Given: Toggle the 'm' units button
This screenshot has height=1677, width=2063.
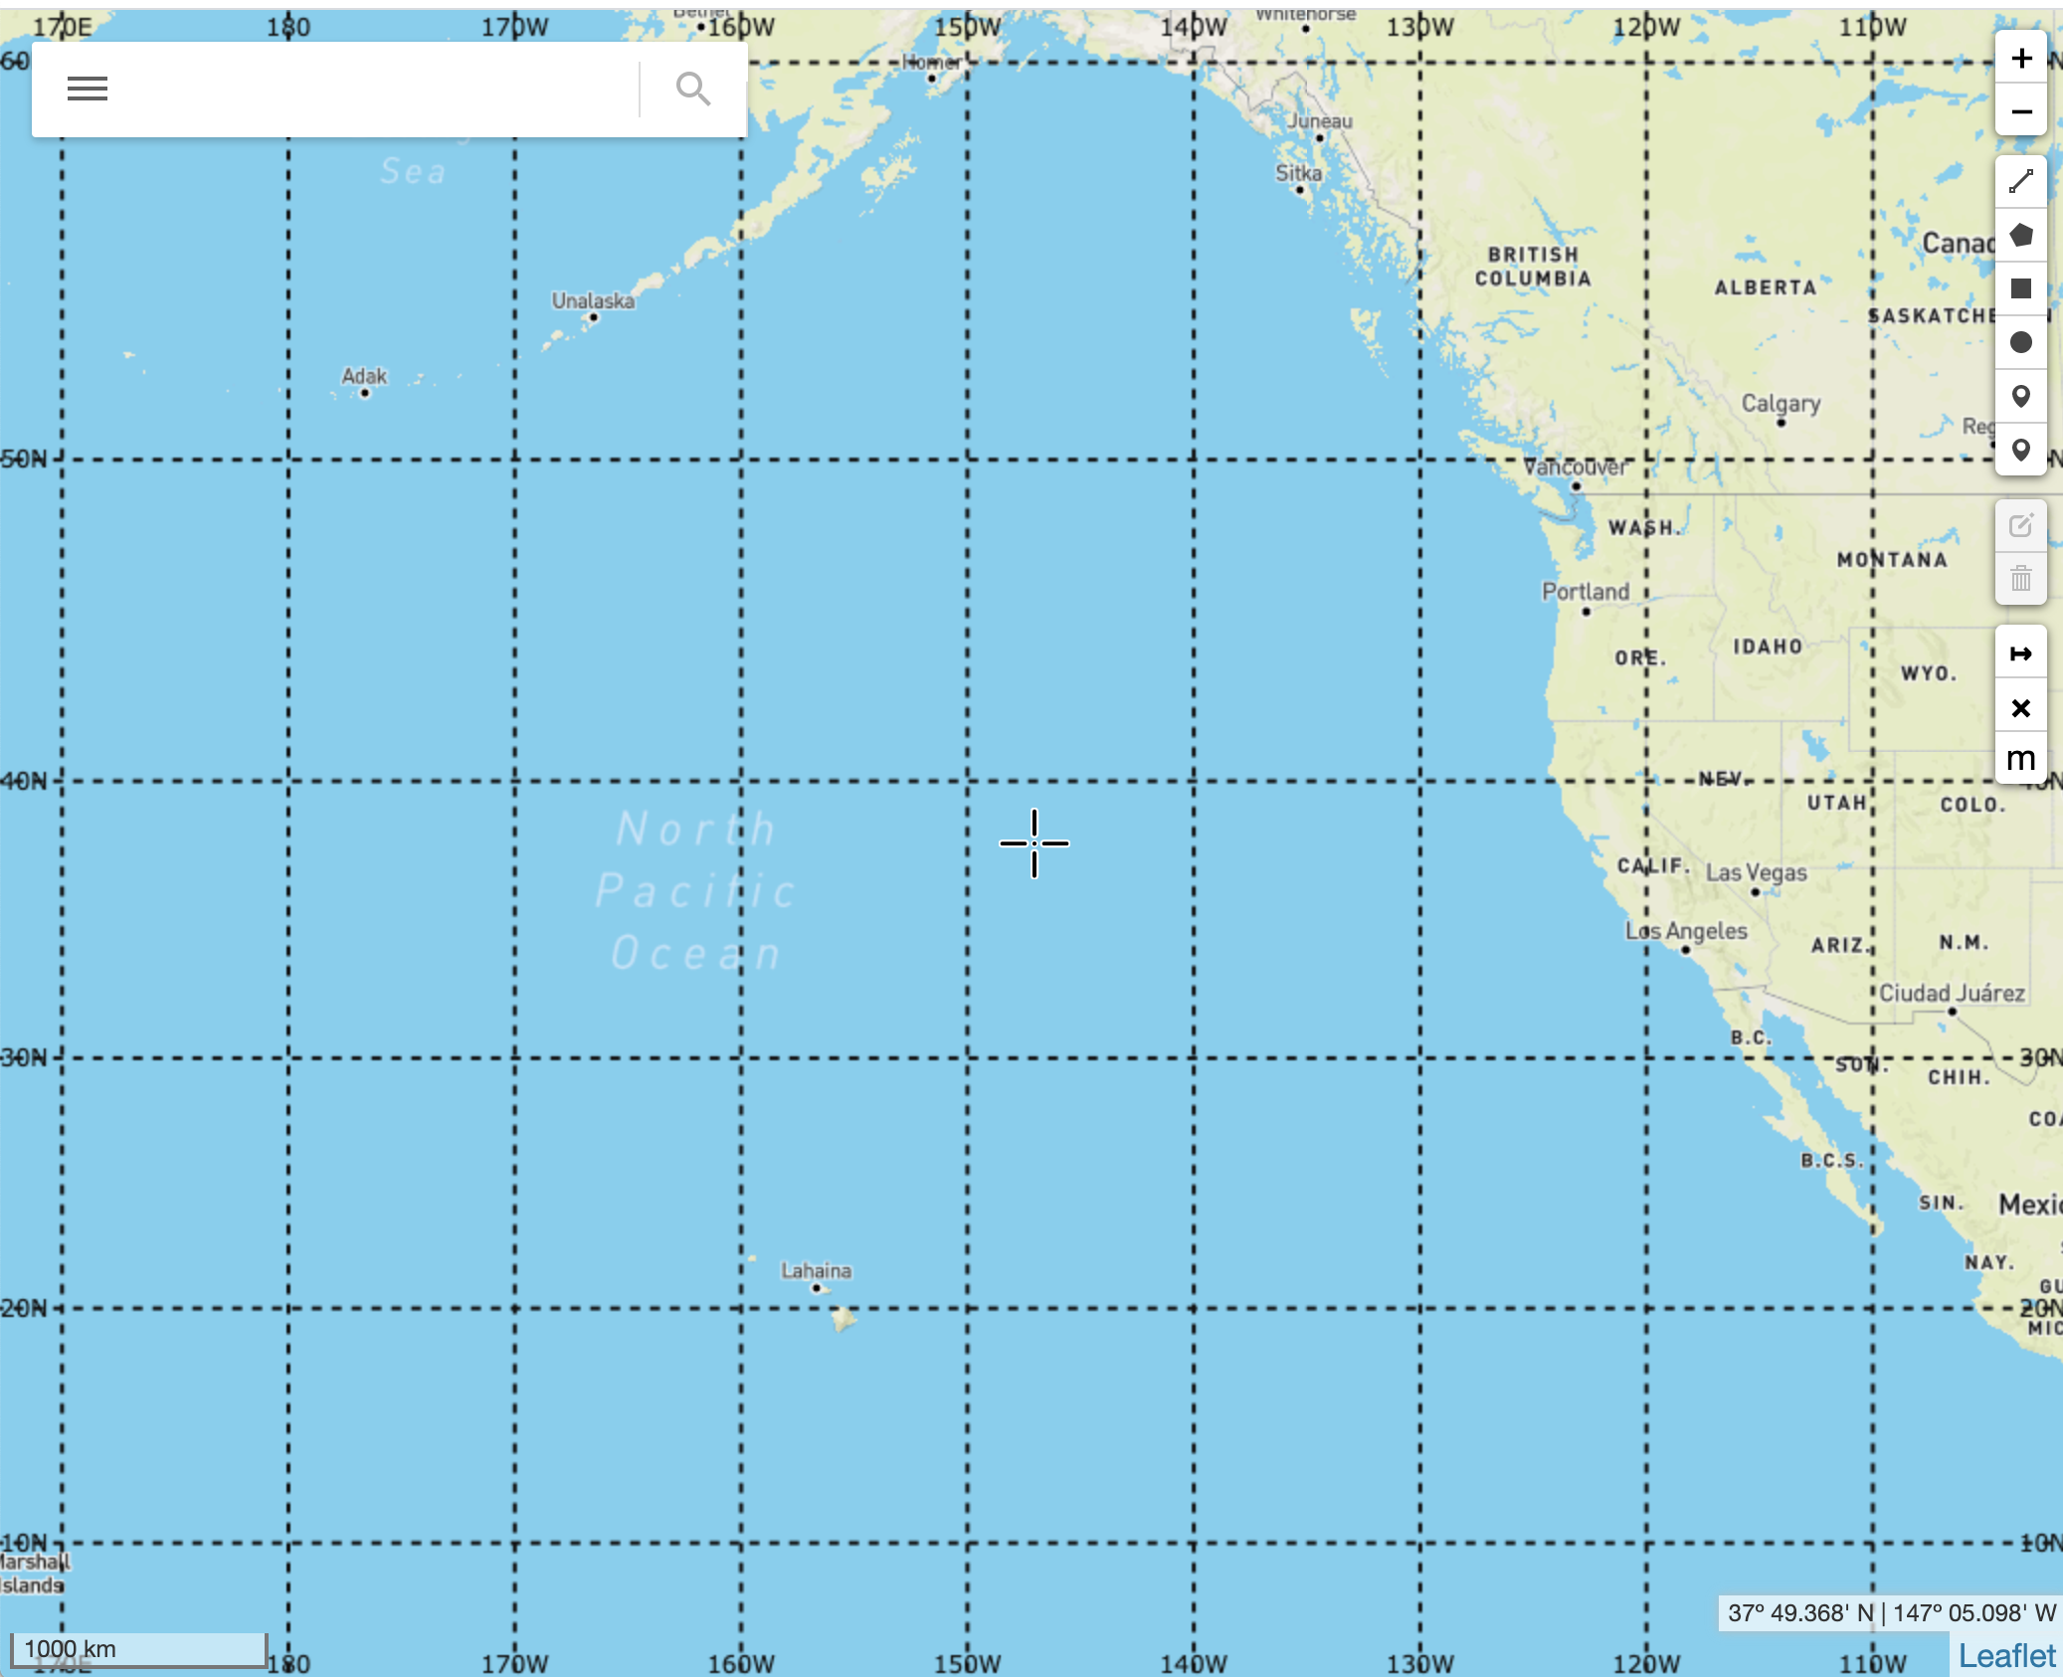Looking at the screenshot, I should (x=2020, y=759).
